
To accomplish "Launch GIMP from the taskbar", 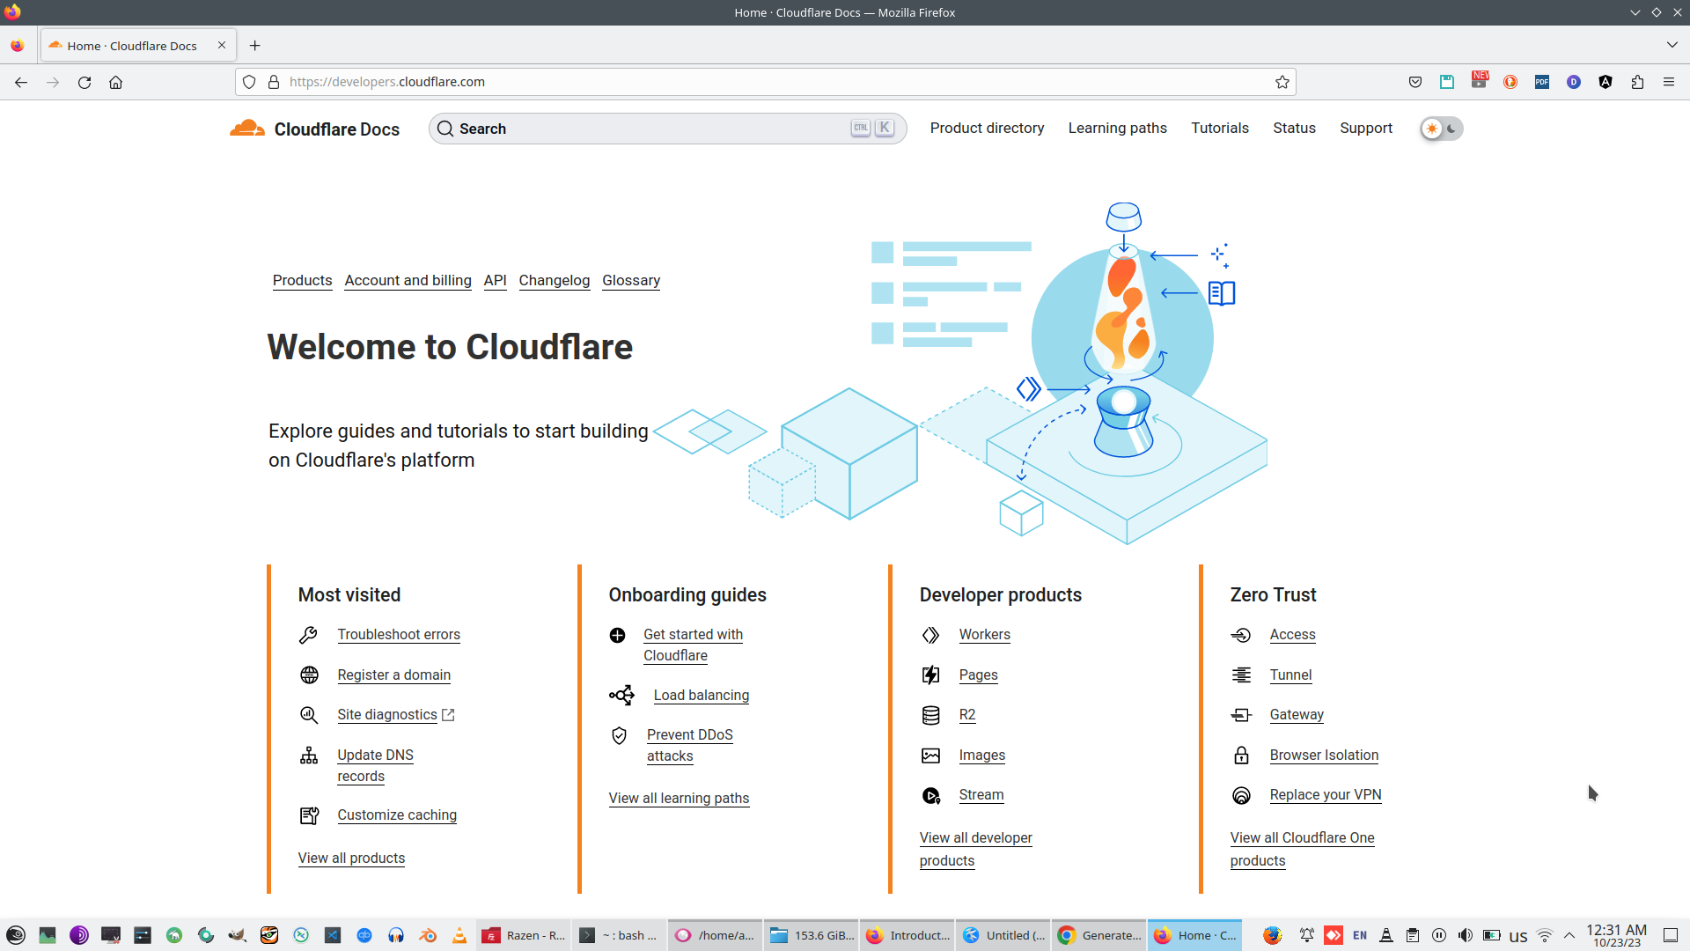I will [x=238, y=935].
